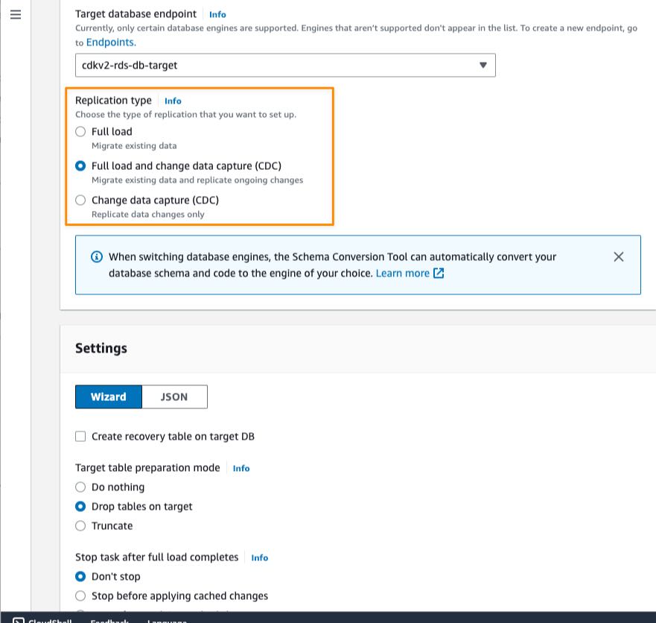Switch to the JSON settings tab
This screenshot has width=656, height=623.
174,396
